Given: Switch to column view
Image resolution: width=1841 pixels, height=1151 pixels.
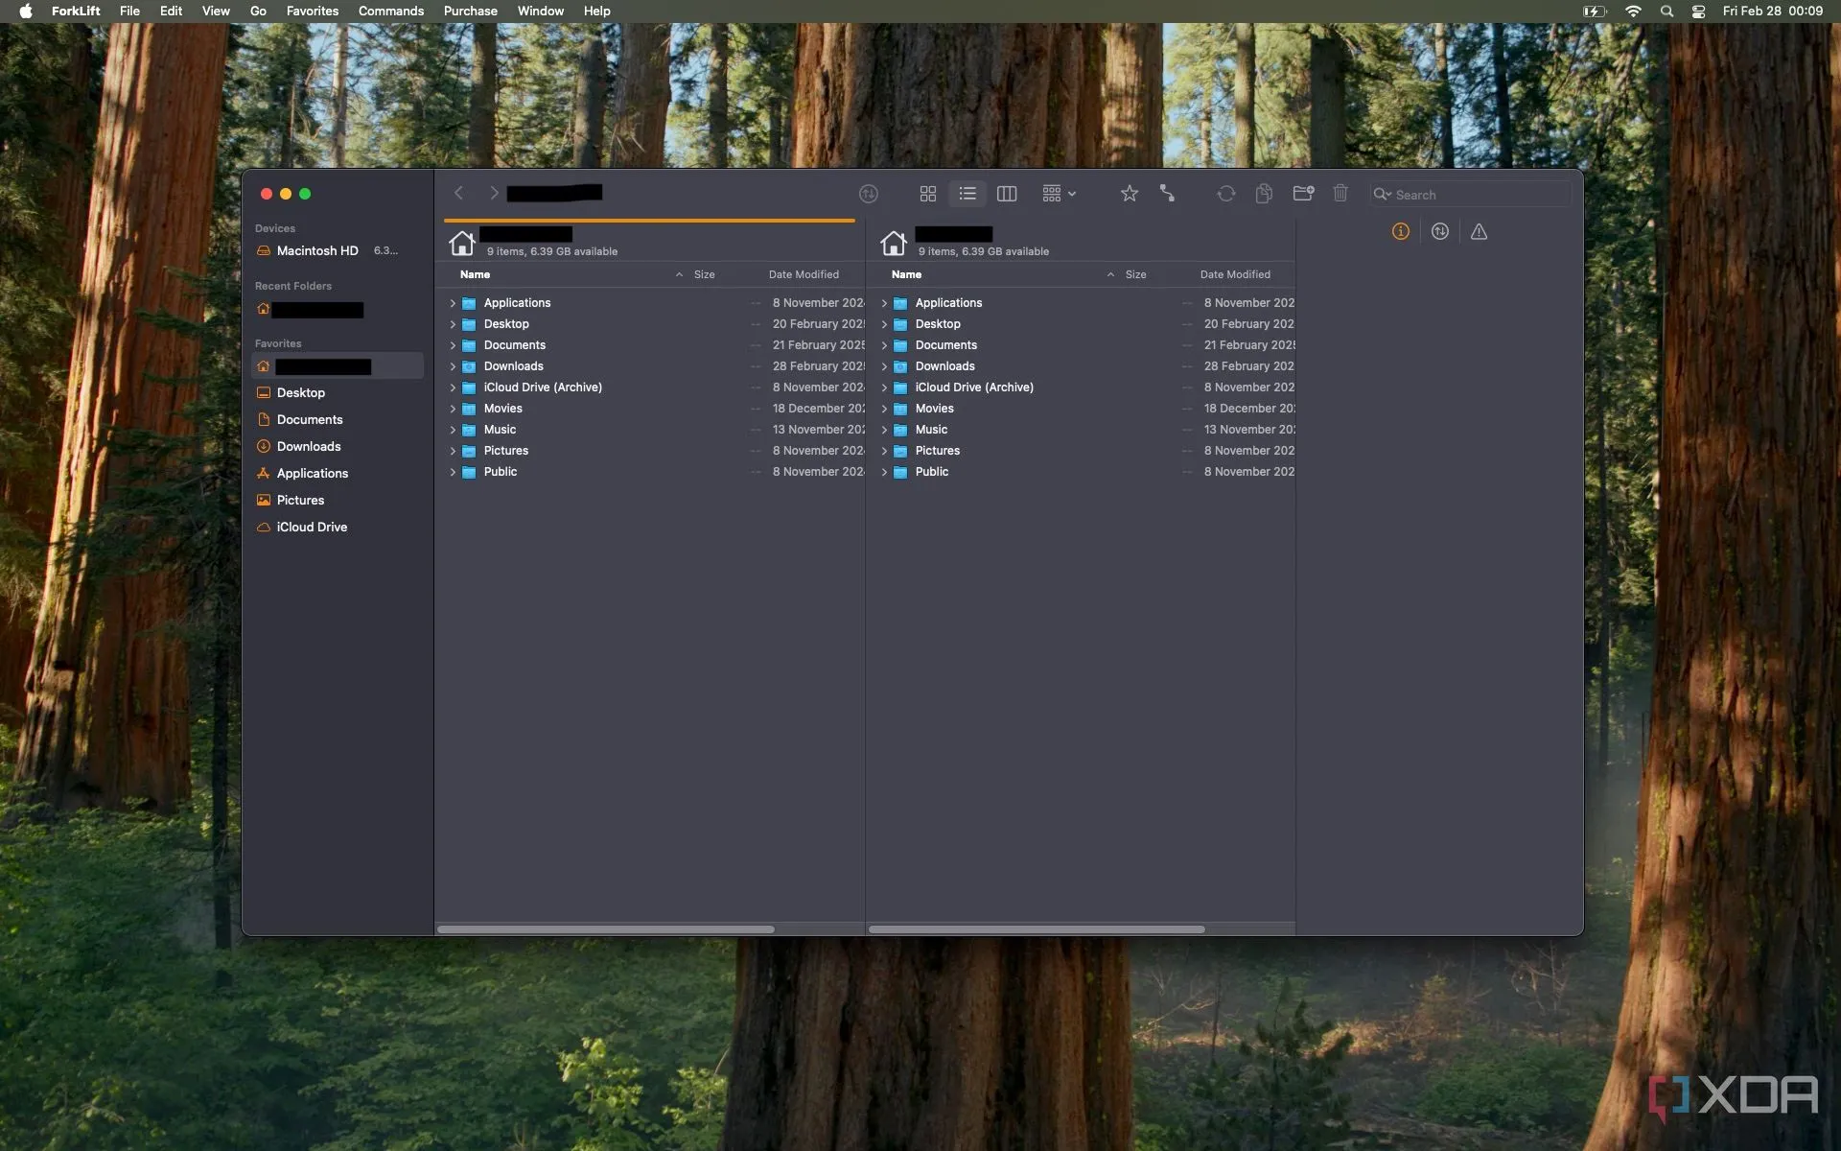Looking at the screenshot, I should coord(1007,194).
